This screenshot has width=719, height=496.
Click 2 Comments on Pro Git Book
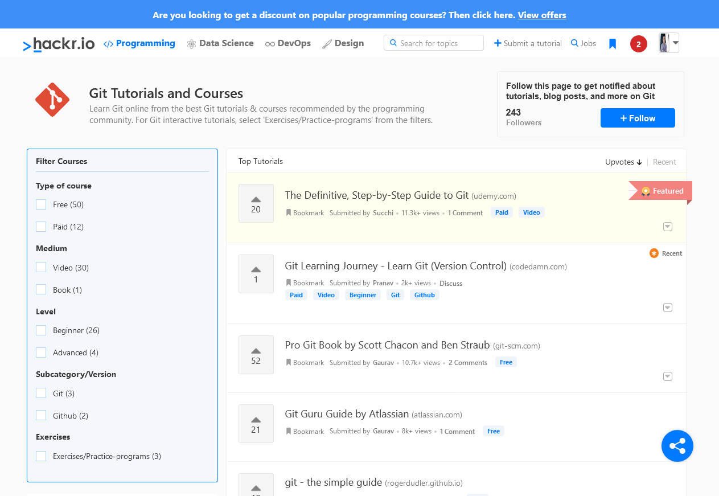(468, 363)
